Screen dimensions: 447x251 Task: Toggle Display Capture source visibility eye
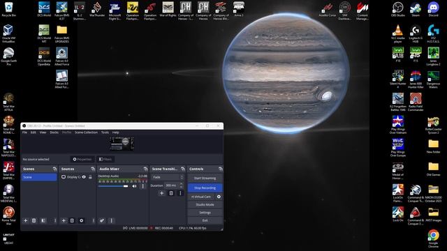pos(84,177)
